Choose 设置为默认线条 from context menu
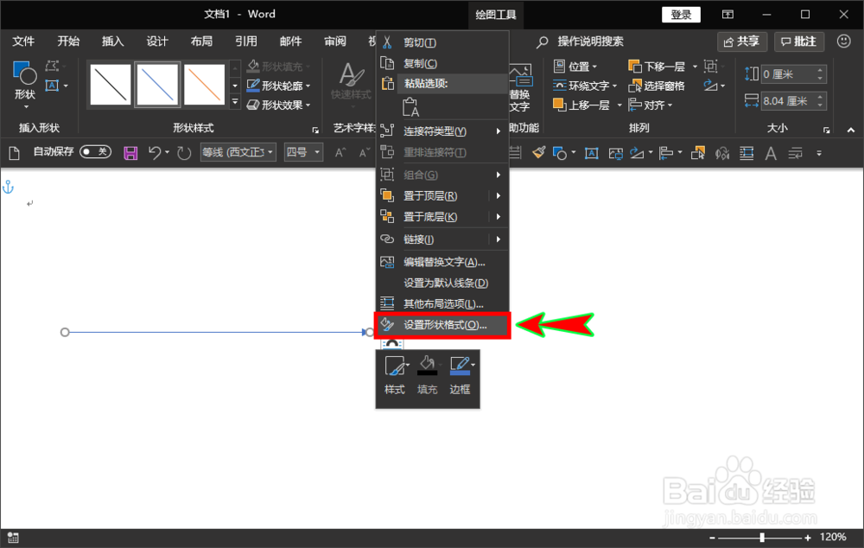Image resolution: width=864 pixels, height=548 pixels. [442, 283]
